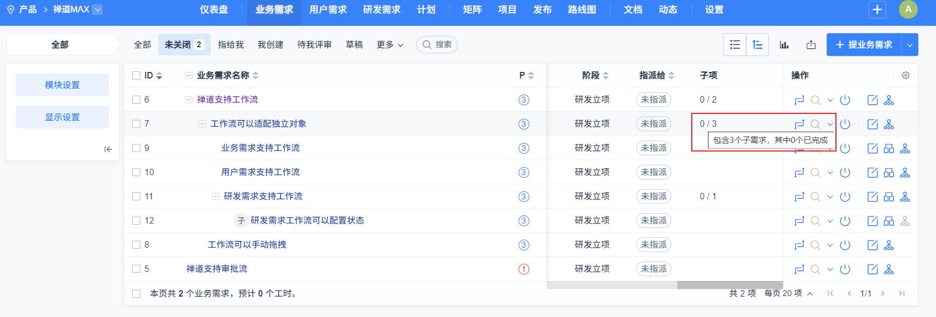Screen dimensions: 936x317
Task: Check the checkbox for requirement 9
Action: (137, 148)
